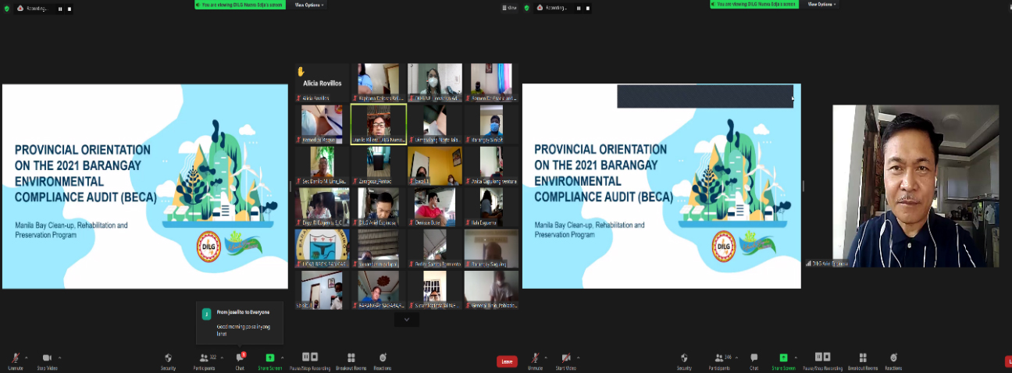1012x373 pixels.
Task: Click Share Screen in right Zoom window
Action: coord(783,360)
